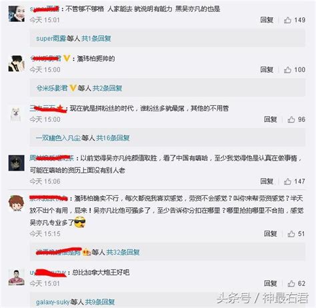
Task: Expand 共9条回复 replies
Action: click(x=100, y=302)
